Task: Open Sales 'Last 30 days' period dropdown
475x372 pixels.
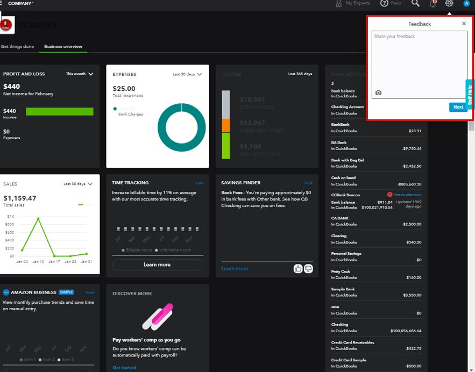Action: [78, 184]
